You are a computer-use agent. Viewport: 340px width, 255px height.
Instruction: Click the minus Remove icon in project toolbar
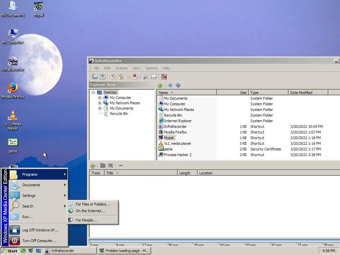click(x=121, y=166)
